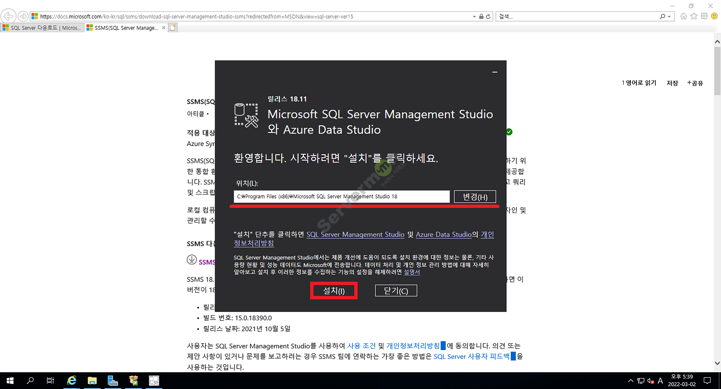
Task: Click the installer package taskbar icon
Action: [134, 380]
